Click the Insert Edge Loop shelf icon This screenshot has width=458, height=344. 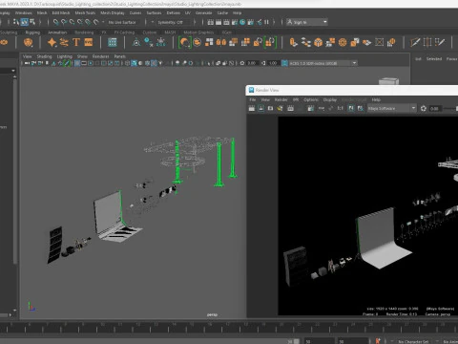click(x=427, y=42)
